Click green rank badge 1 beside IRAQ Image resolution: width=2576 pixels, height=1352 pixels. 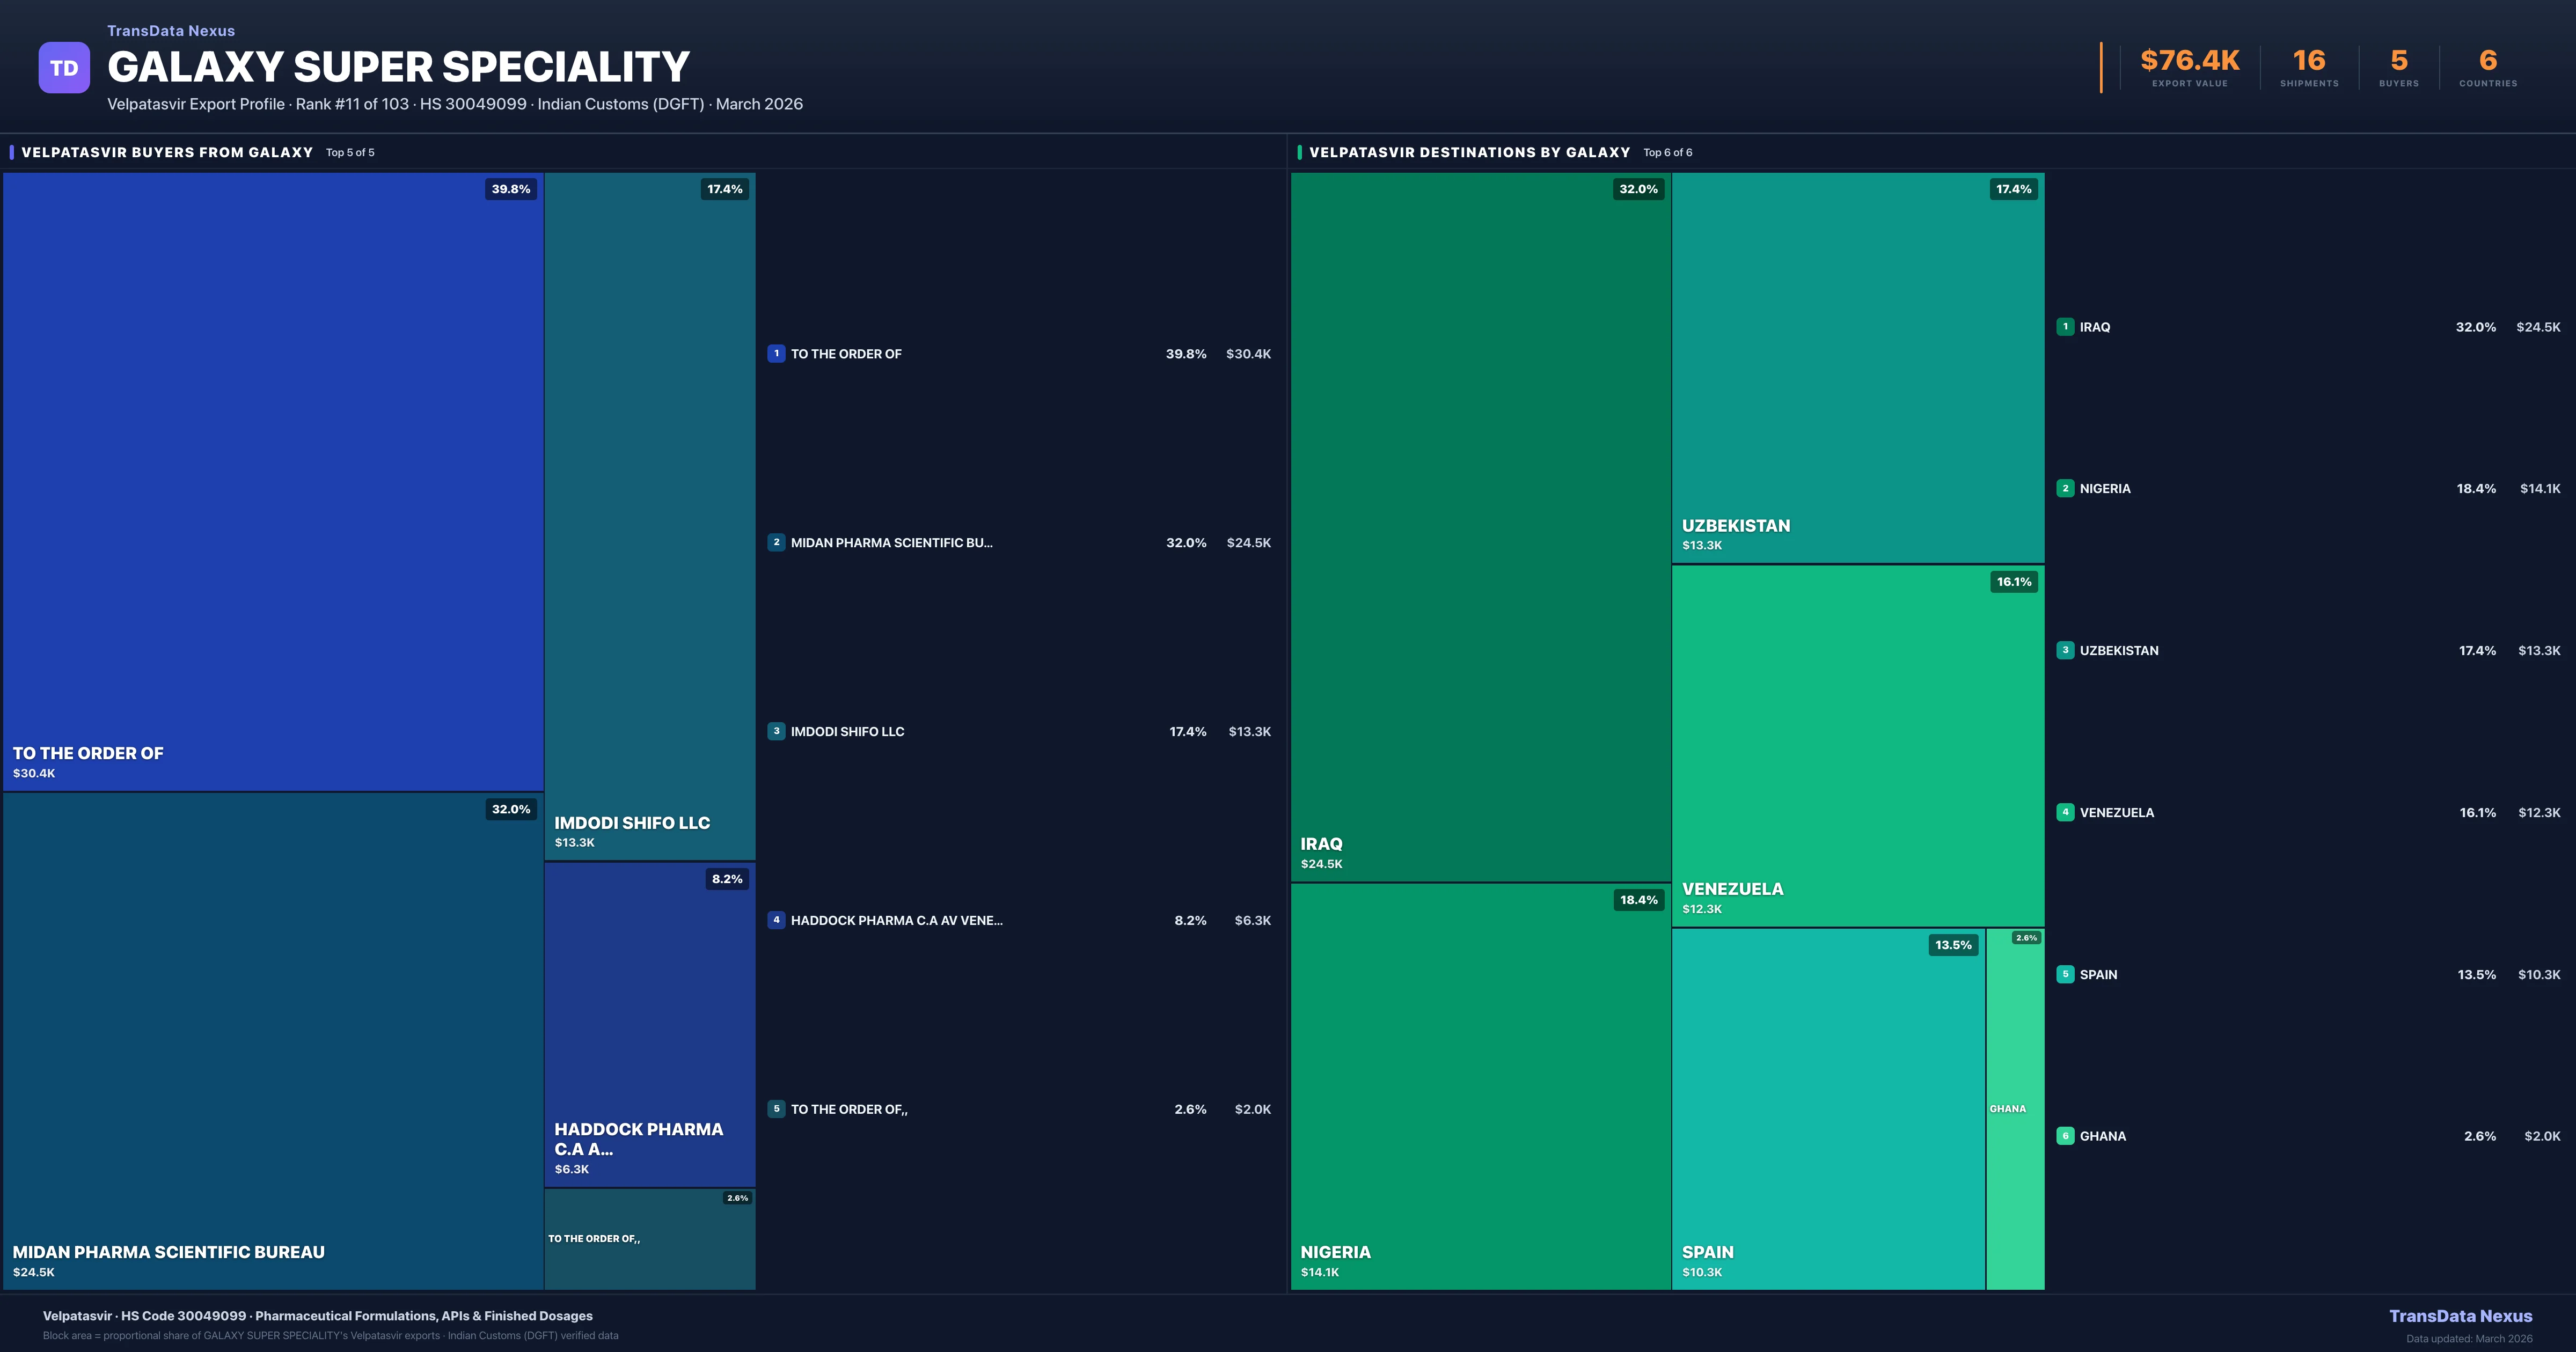tap(2065, 327)
